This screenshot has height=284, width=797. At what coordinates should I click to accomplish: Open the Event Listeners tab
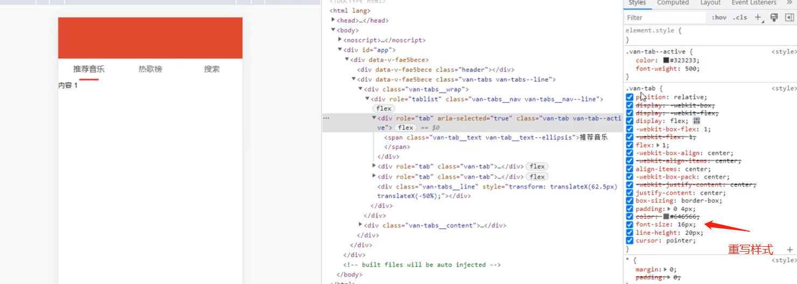754,3
